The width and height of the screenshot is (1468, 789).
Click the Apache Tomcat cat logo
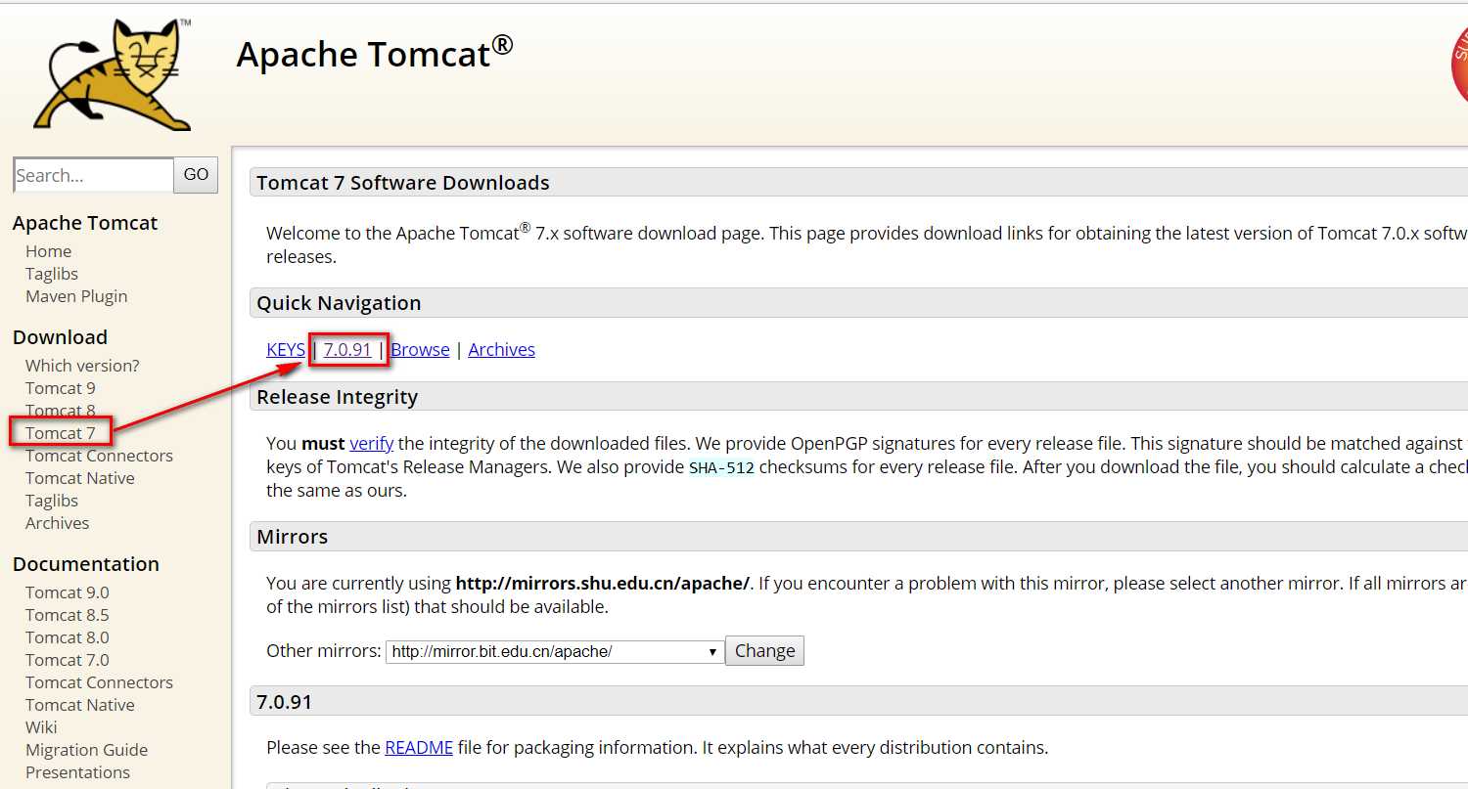tap(112, 74)
